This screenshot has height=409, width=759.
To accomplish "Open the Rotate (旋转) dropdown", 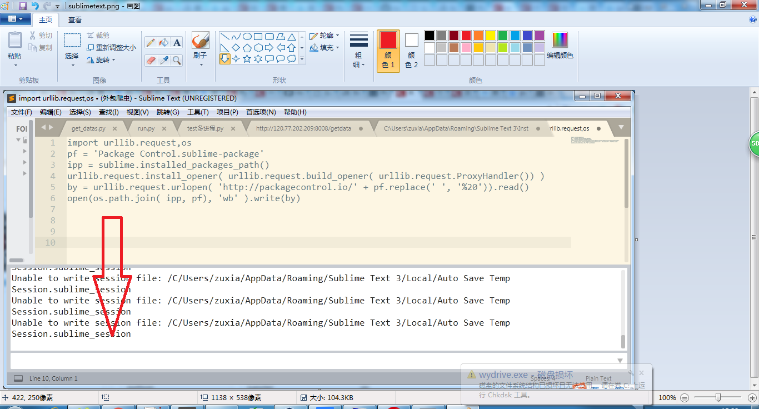I will point(101,60).
